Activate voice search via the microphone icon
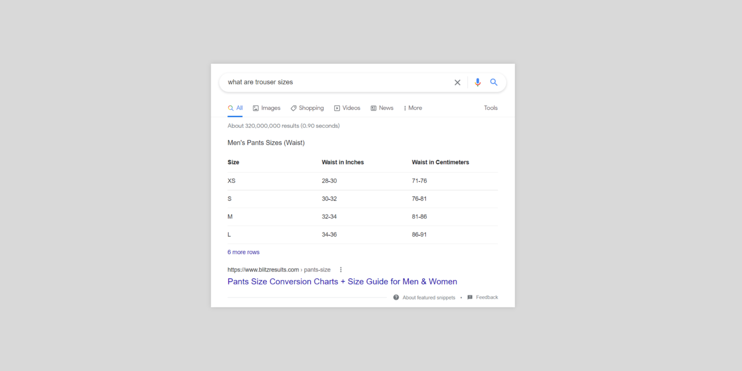 pos(477,82)
